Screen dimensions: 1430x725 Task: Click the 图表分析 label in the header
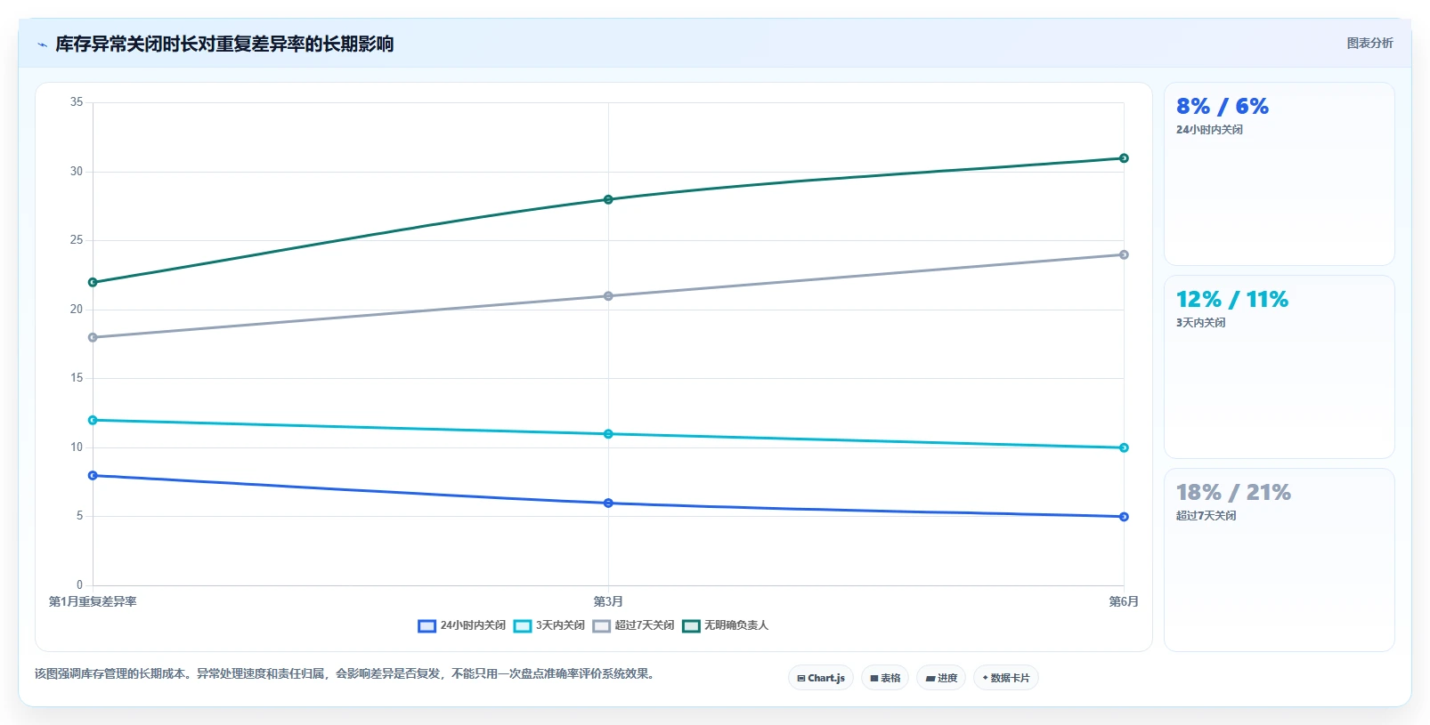[x=1369, y=43]
